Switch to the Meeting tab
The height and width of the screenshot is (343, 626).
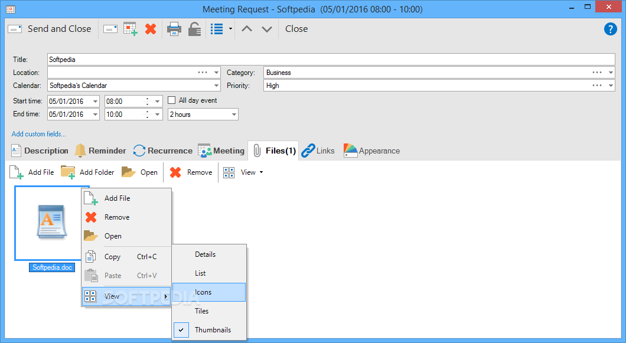[221, 151]
